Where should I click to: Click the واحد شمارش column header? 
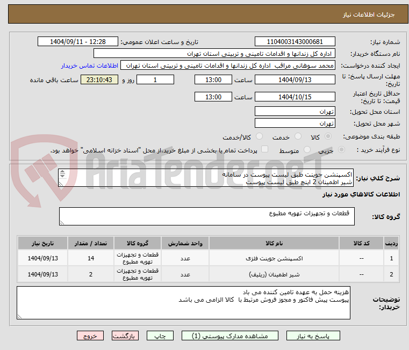(x=185, y=243)
